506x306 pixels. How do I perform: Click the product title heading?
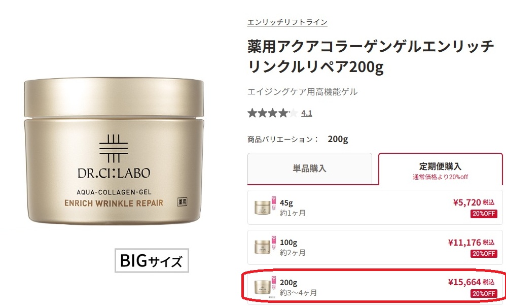point(371,57)
